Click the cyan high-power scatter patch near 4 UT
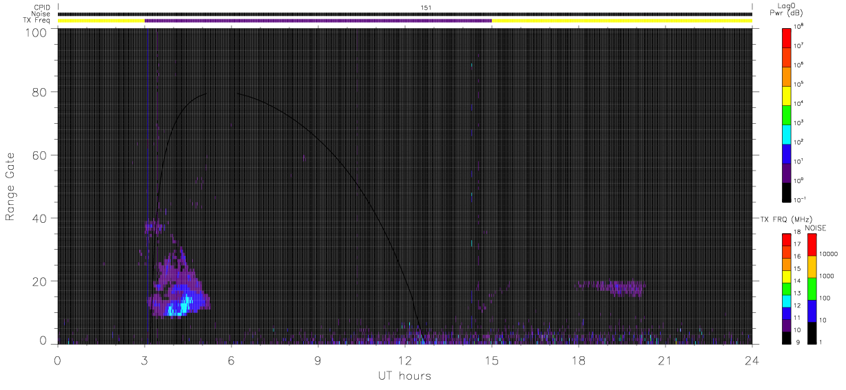The image size is (846, 390). click(180, 305)
